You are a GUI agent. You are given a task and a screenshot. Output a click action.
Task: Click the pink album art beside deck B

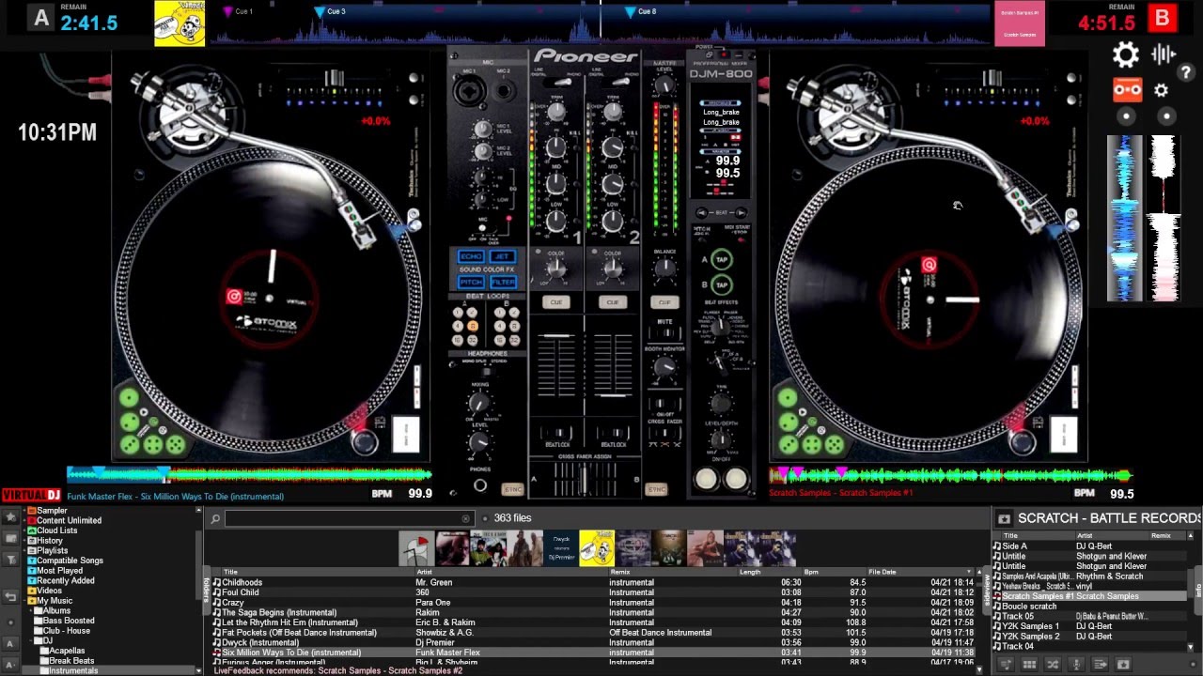[x=1020, y=23]
